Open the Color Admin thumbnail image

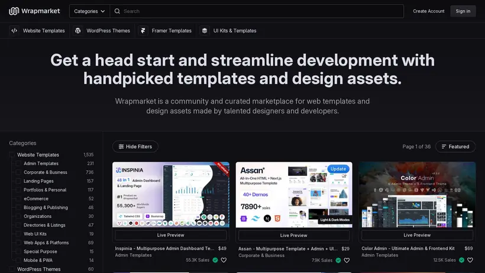coord(417,195)
